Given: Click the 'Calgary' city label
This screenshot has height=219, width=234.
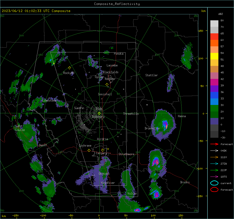Looking at the screenshot, I should pyautogui.click(x=101, y=153).
